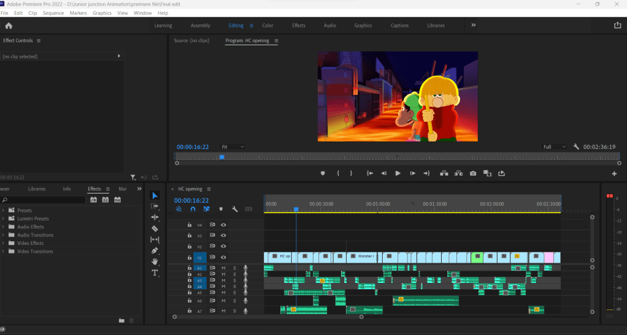
Task: Select the Pen tool
Action: point(155,250)
